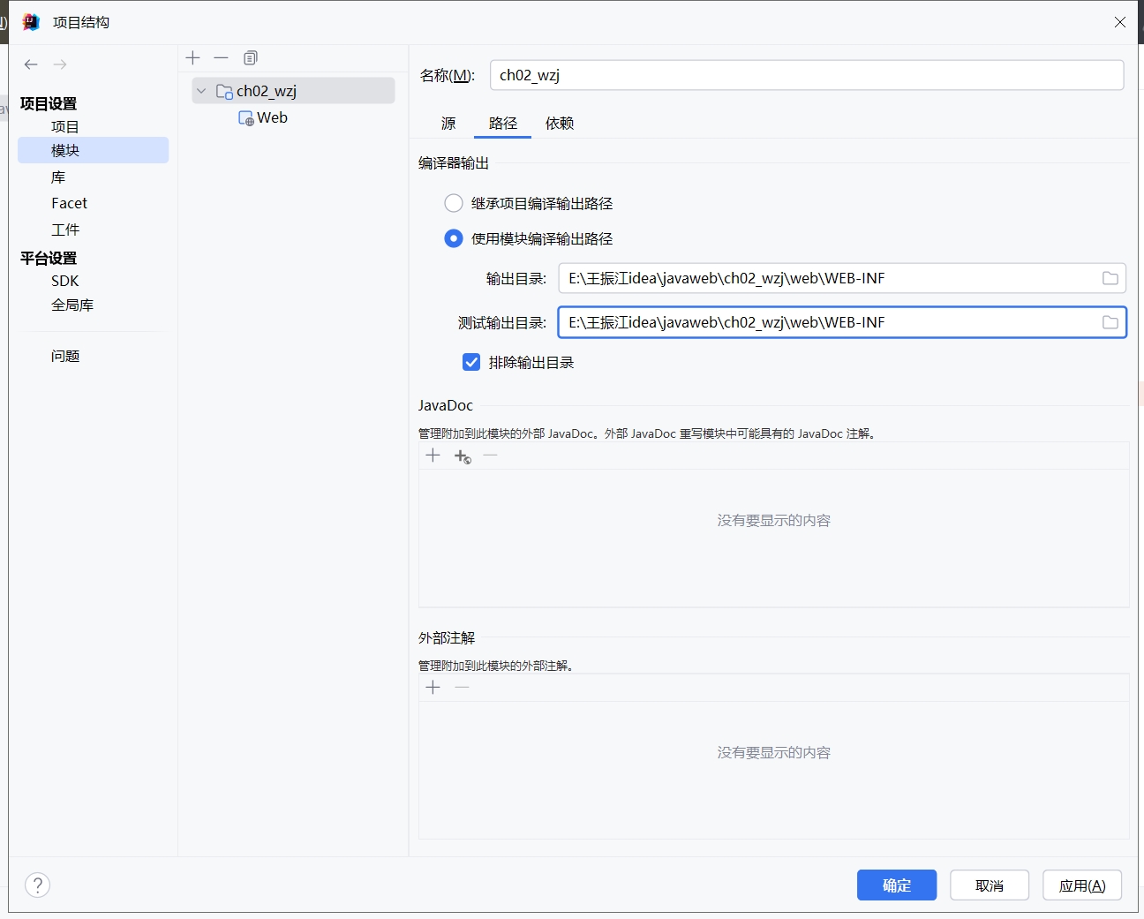Browse folder for 输出目录 field

pyautogui.click(x=1110, y=279)
